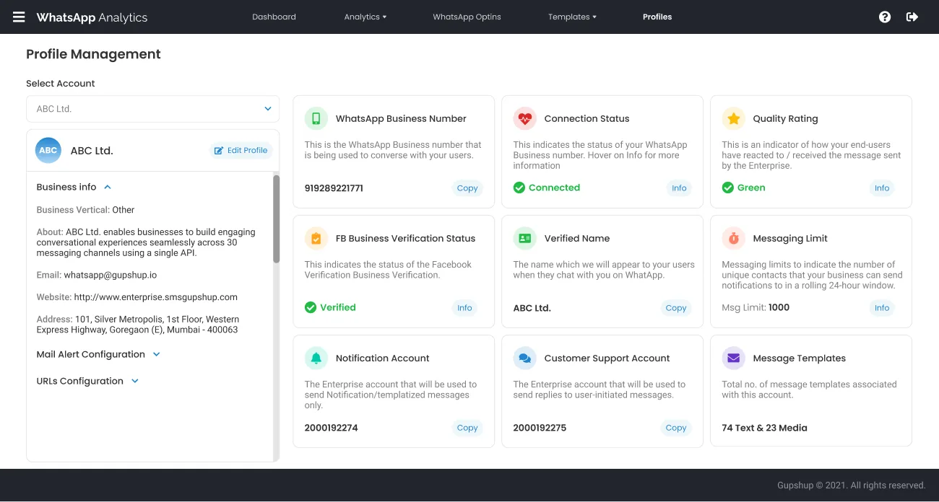
Task: Click the Connected status text
Action: click(x=554, y=188)
